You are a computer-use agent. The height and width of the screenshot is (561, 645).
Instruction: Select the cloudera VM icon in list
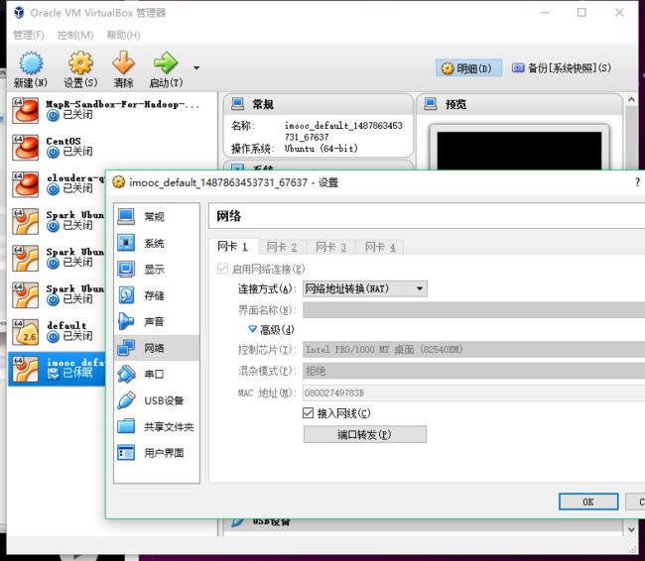pyautogui.click(x=25, y=184)
